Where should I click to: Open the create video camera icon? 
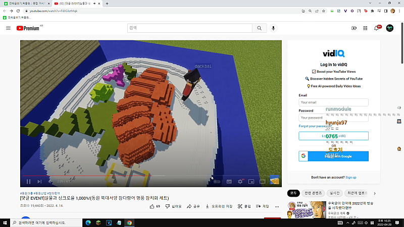click(354, 28)
